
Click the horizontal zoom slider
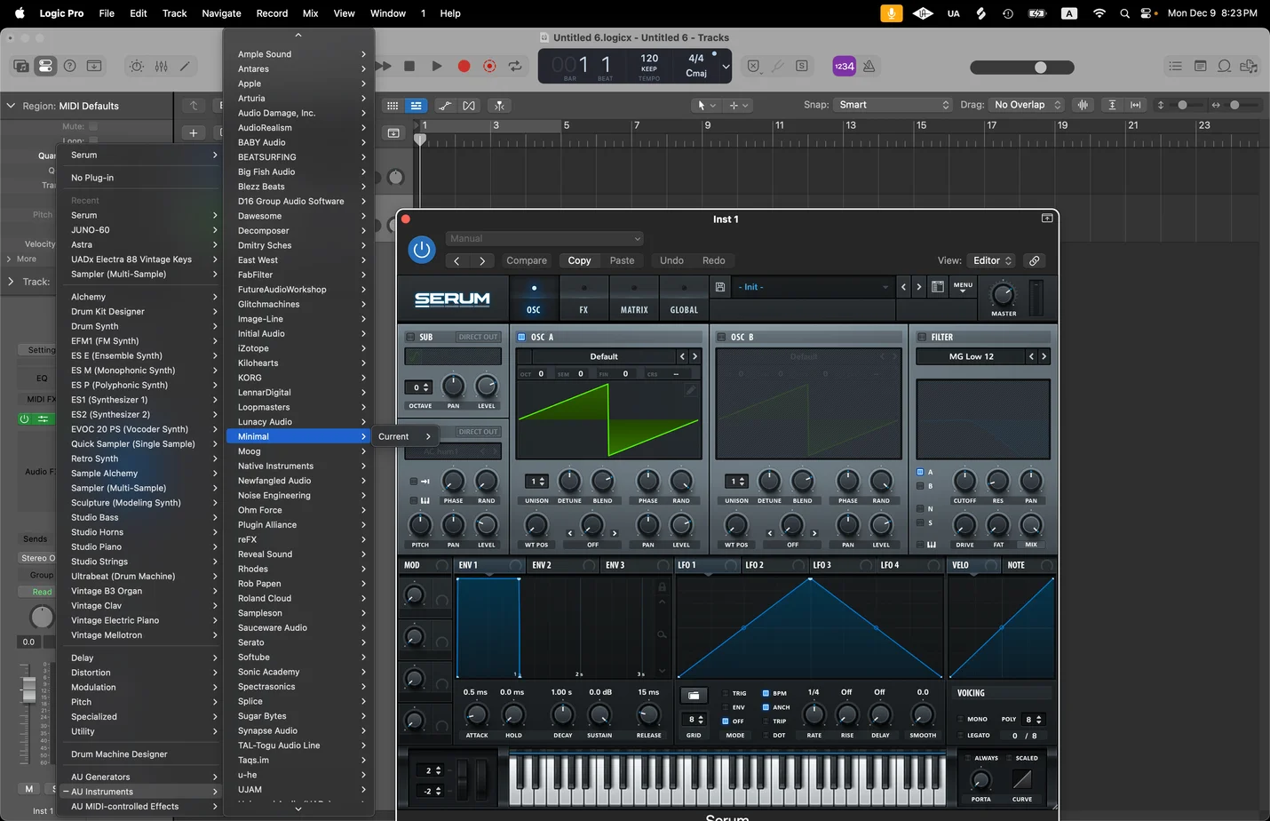[x=1235, y=105]
